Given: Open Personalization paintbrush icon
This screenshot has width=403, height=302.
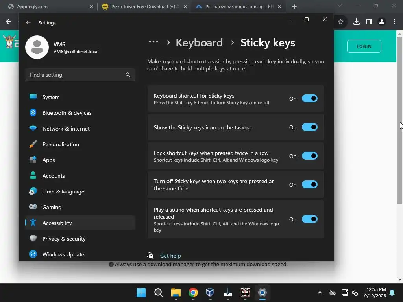Looking at the screenshot, I should tap(33, 144).
